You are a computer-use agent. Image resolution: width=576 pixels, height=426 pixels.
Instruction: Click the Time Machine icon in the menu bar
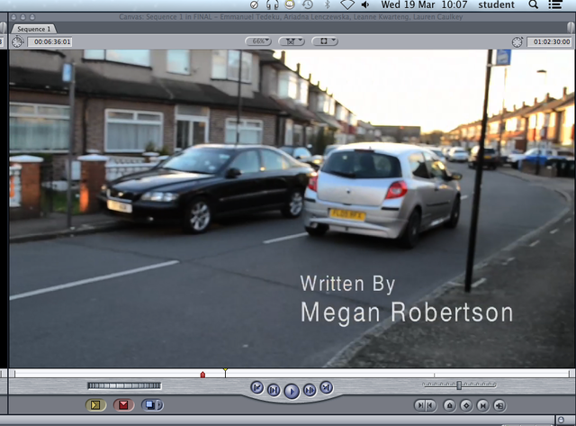click(x=308, y=5)
